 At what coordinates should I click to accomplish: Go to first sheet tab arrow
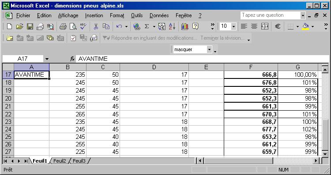(5, 161)
